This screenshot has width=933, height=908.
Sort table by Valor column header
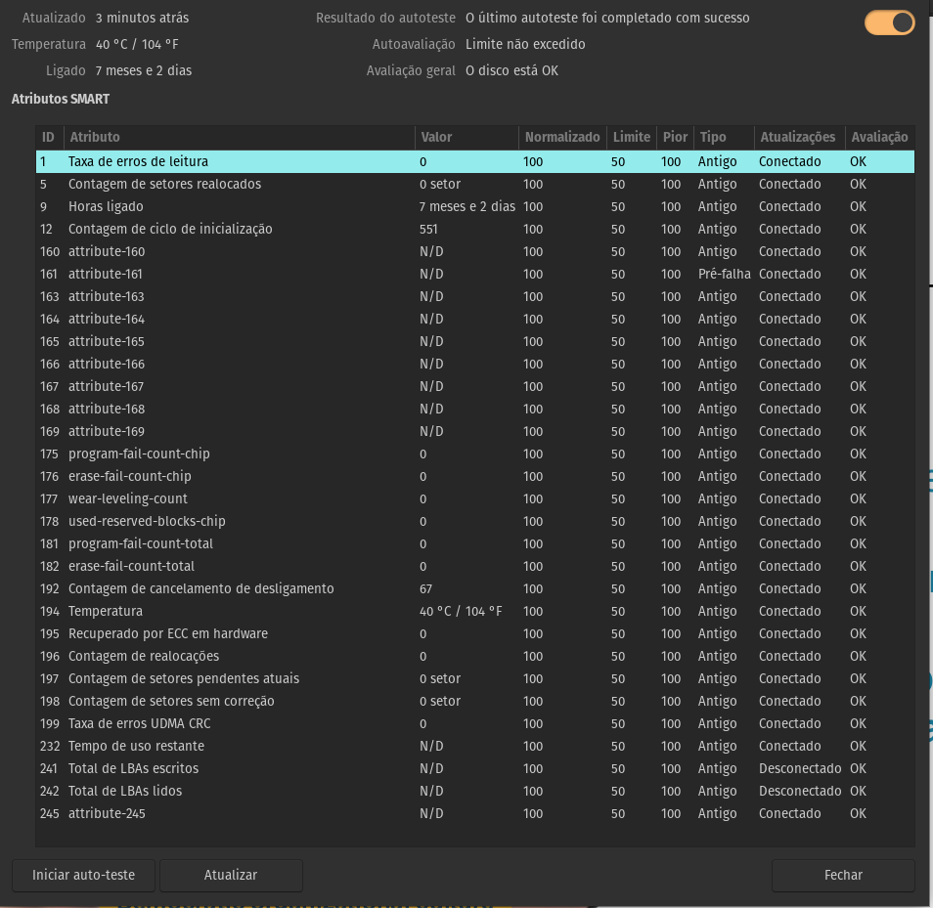tap(466, 137)
